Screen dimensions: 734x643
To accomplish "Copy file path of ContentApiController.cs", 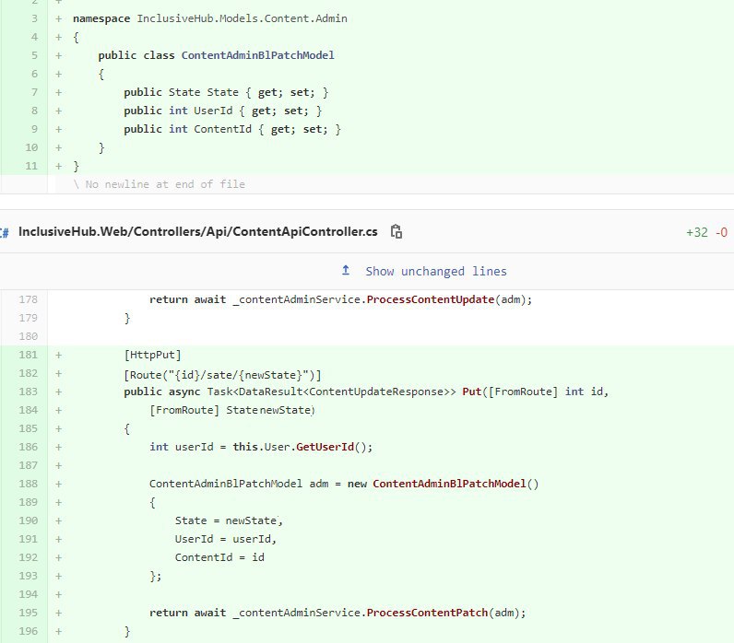I will 397,231.
